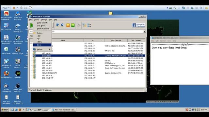This screenshot has height=117, width=209.
Task: Pause the virtual machine
Action: (14, 8)
